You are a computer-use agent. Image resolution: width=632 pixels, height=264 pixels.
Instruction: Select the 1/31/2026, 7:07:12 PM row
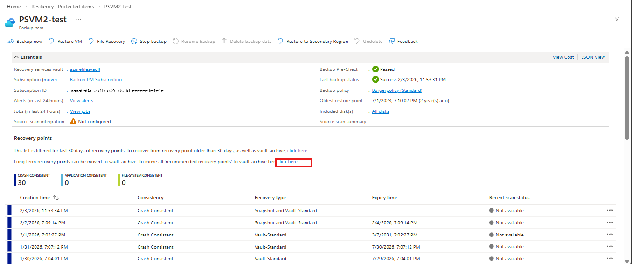[x=311, y=247]
